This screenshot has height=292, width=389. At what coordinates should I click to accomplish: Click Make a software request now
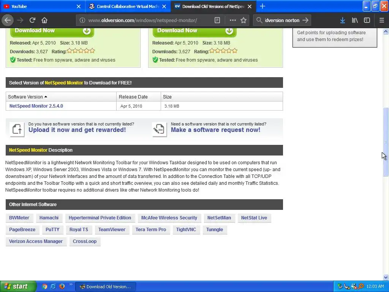coord(216,130)
